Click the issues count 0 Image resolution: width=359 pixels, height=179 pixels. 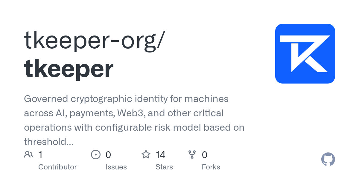[x=108, y=155]
